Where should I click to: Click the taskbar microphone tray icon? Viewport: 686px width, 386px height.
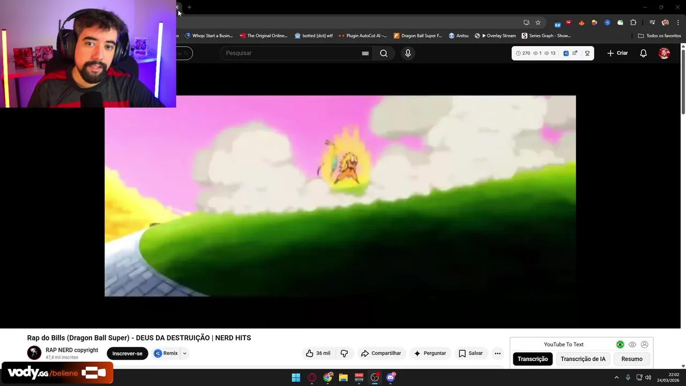point(628,377)
